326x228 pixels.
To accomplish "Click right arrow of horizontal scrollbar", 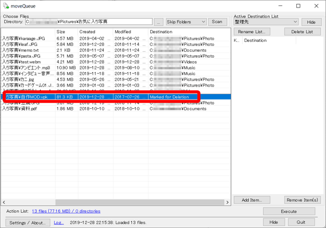I will 228,202.
